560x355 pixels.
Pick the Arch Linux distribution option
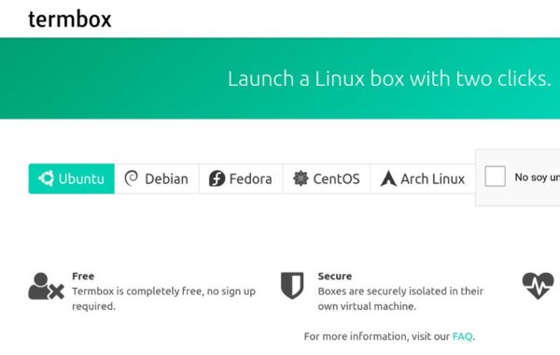click(x=423, y=178)
